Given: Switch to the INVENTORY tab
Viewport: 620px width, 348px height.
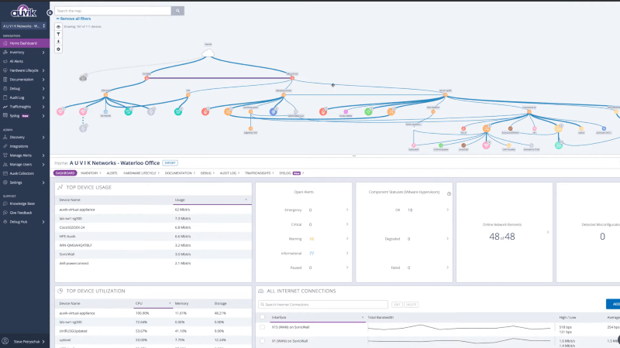Looking at the screenshot, I should tap(89, 173).
